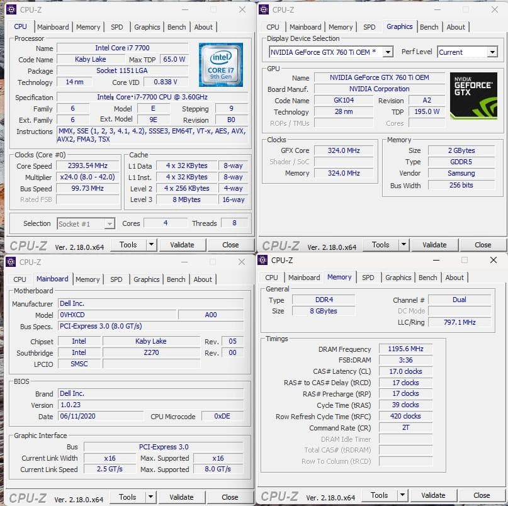Click the Intel Core i7 processor logo

pos(220,65)
